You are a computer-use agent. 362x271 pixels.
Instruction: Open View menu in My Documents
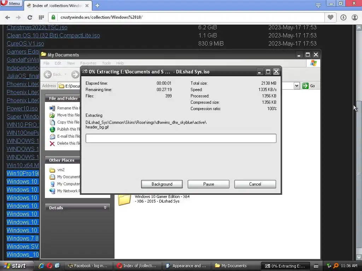71,63
